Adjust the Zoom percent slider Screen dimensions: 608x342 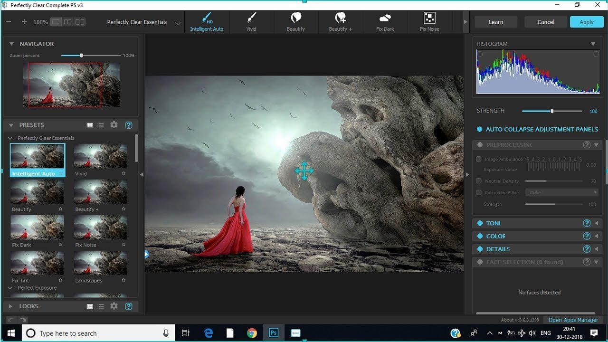(x=81, y=56)
